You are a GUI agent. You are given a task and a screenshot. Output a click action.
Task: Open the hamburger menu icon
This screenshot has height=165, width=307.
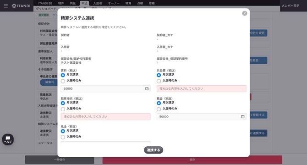[x=6, y=6]
